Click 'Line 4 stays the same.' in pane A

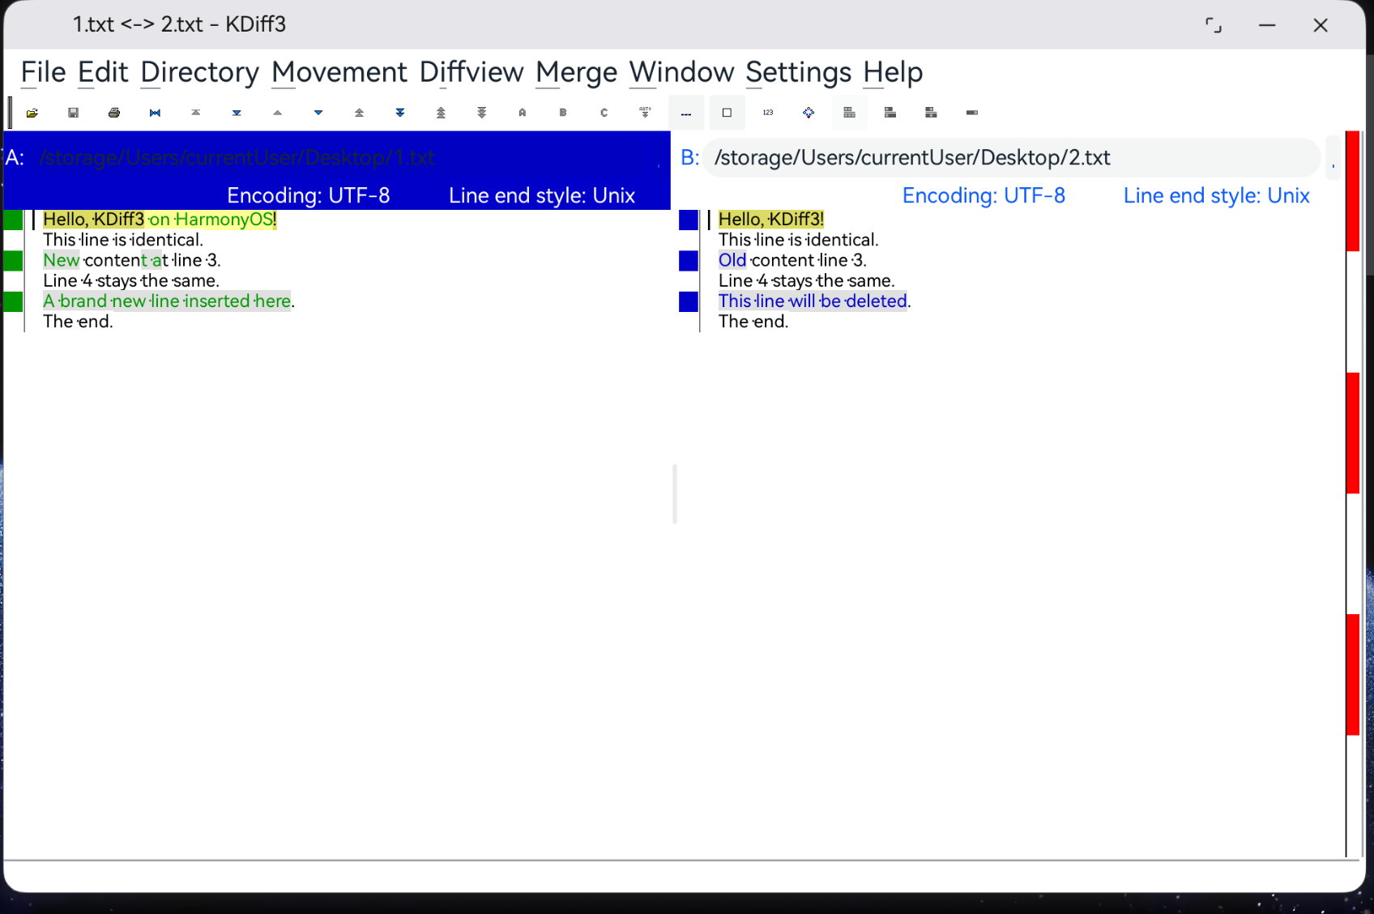tap(131, 280)
